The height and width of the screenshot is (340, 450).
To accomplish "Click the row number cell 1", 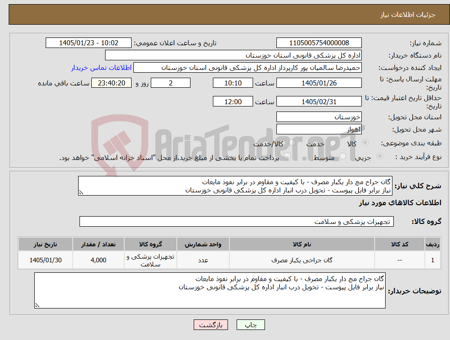I will point(433,260).
